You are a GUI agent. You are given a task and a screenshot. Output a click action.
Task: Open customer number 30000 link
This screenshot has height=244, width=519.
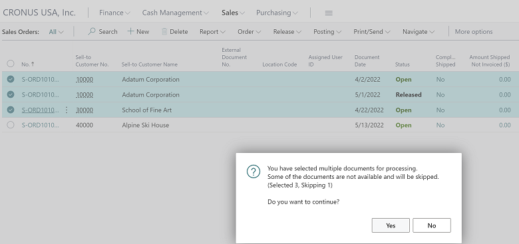(x=85, y=110)
